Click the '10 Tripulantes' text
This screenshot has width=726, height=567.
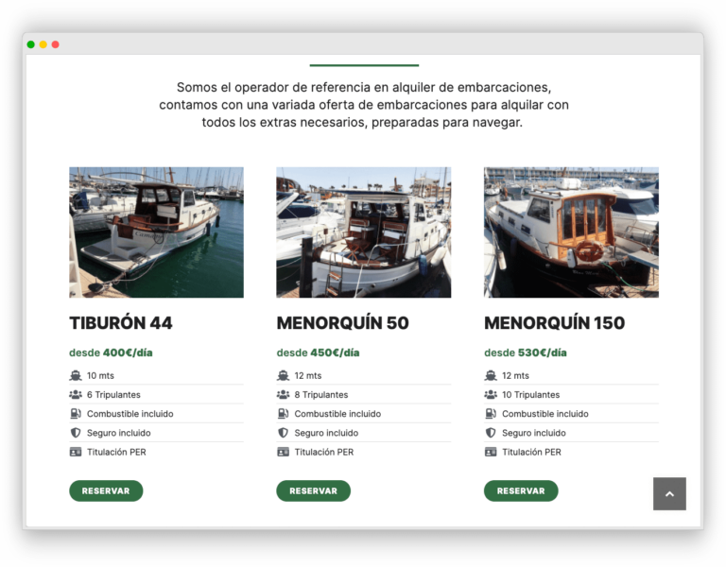click(531, 394)
